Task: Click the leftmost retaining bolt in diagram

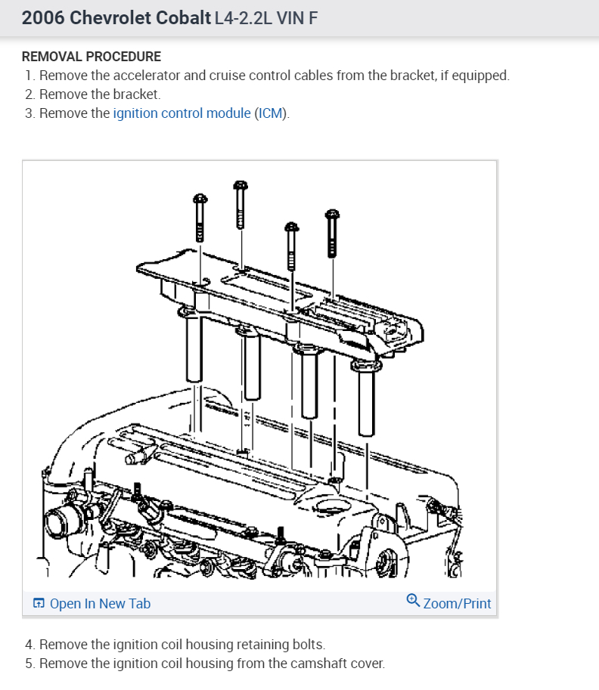Action: (200, 218)
